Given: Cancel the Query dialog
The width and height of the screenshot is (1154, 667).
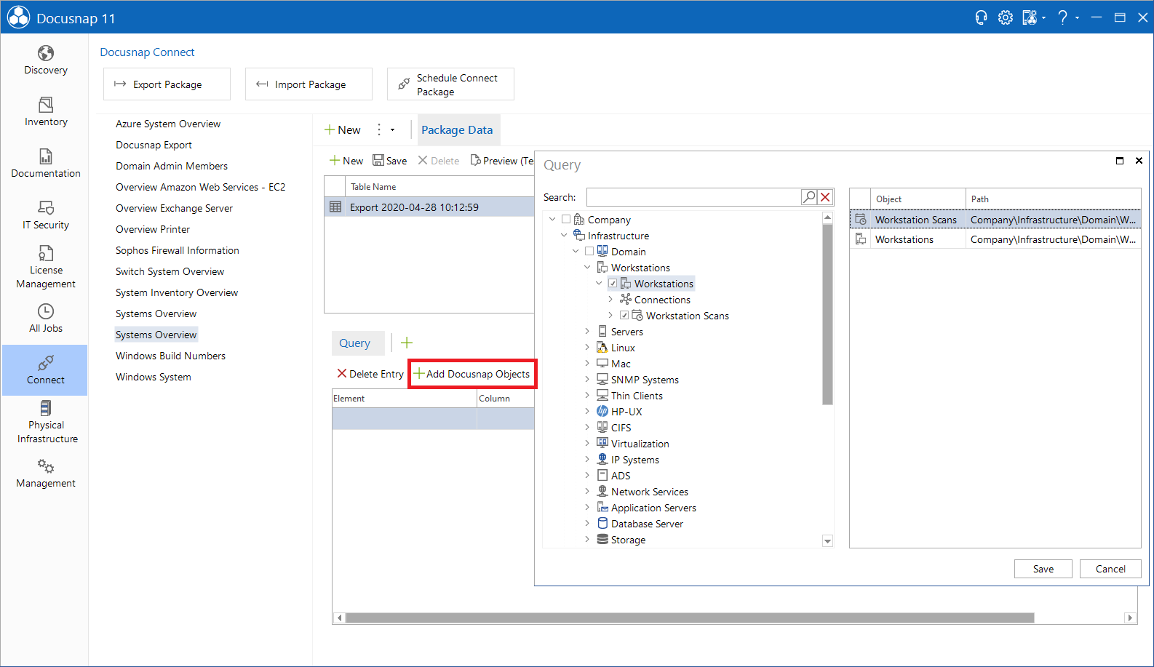Looking at the screenshot, I should (x=1110, y=569).
